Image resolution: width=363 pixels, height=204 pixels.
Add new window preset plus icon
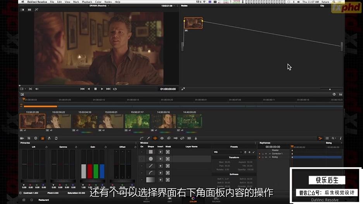click(249, 152)
